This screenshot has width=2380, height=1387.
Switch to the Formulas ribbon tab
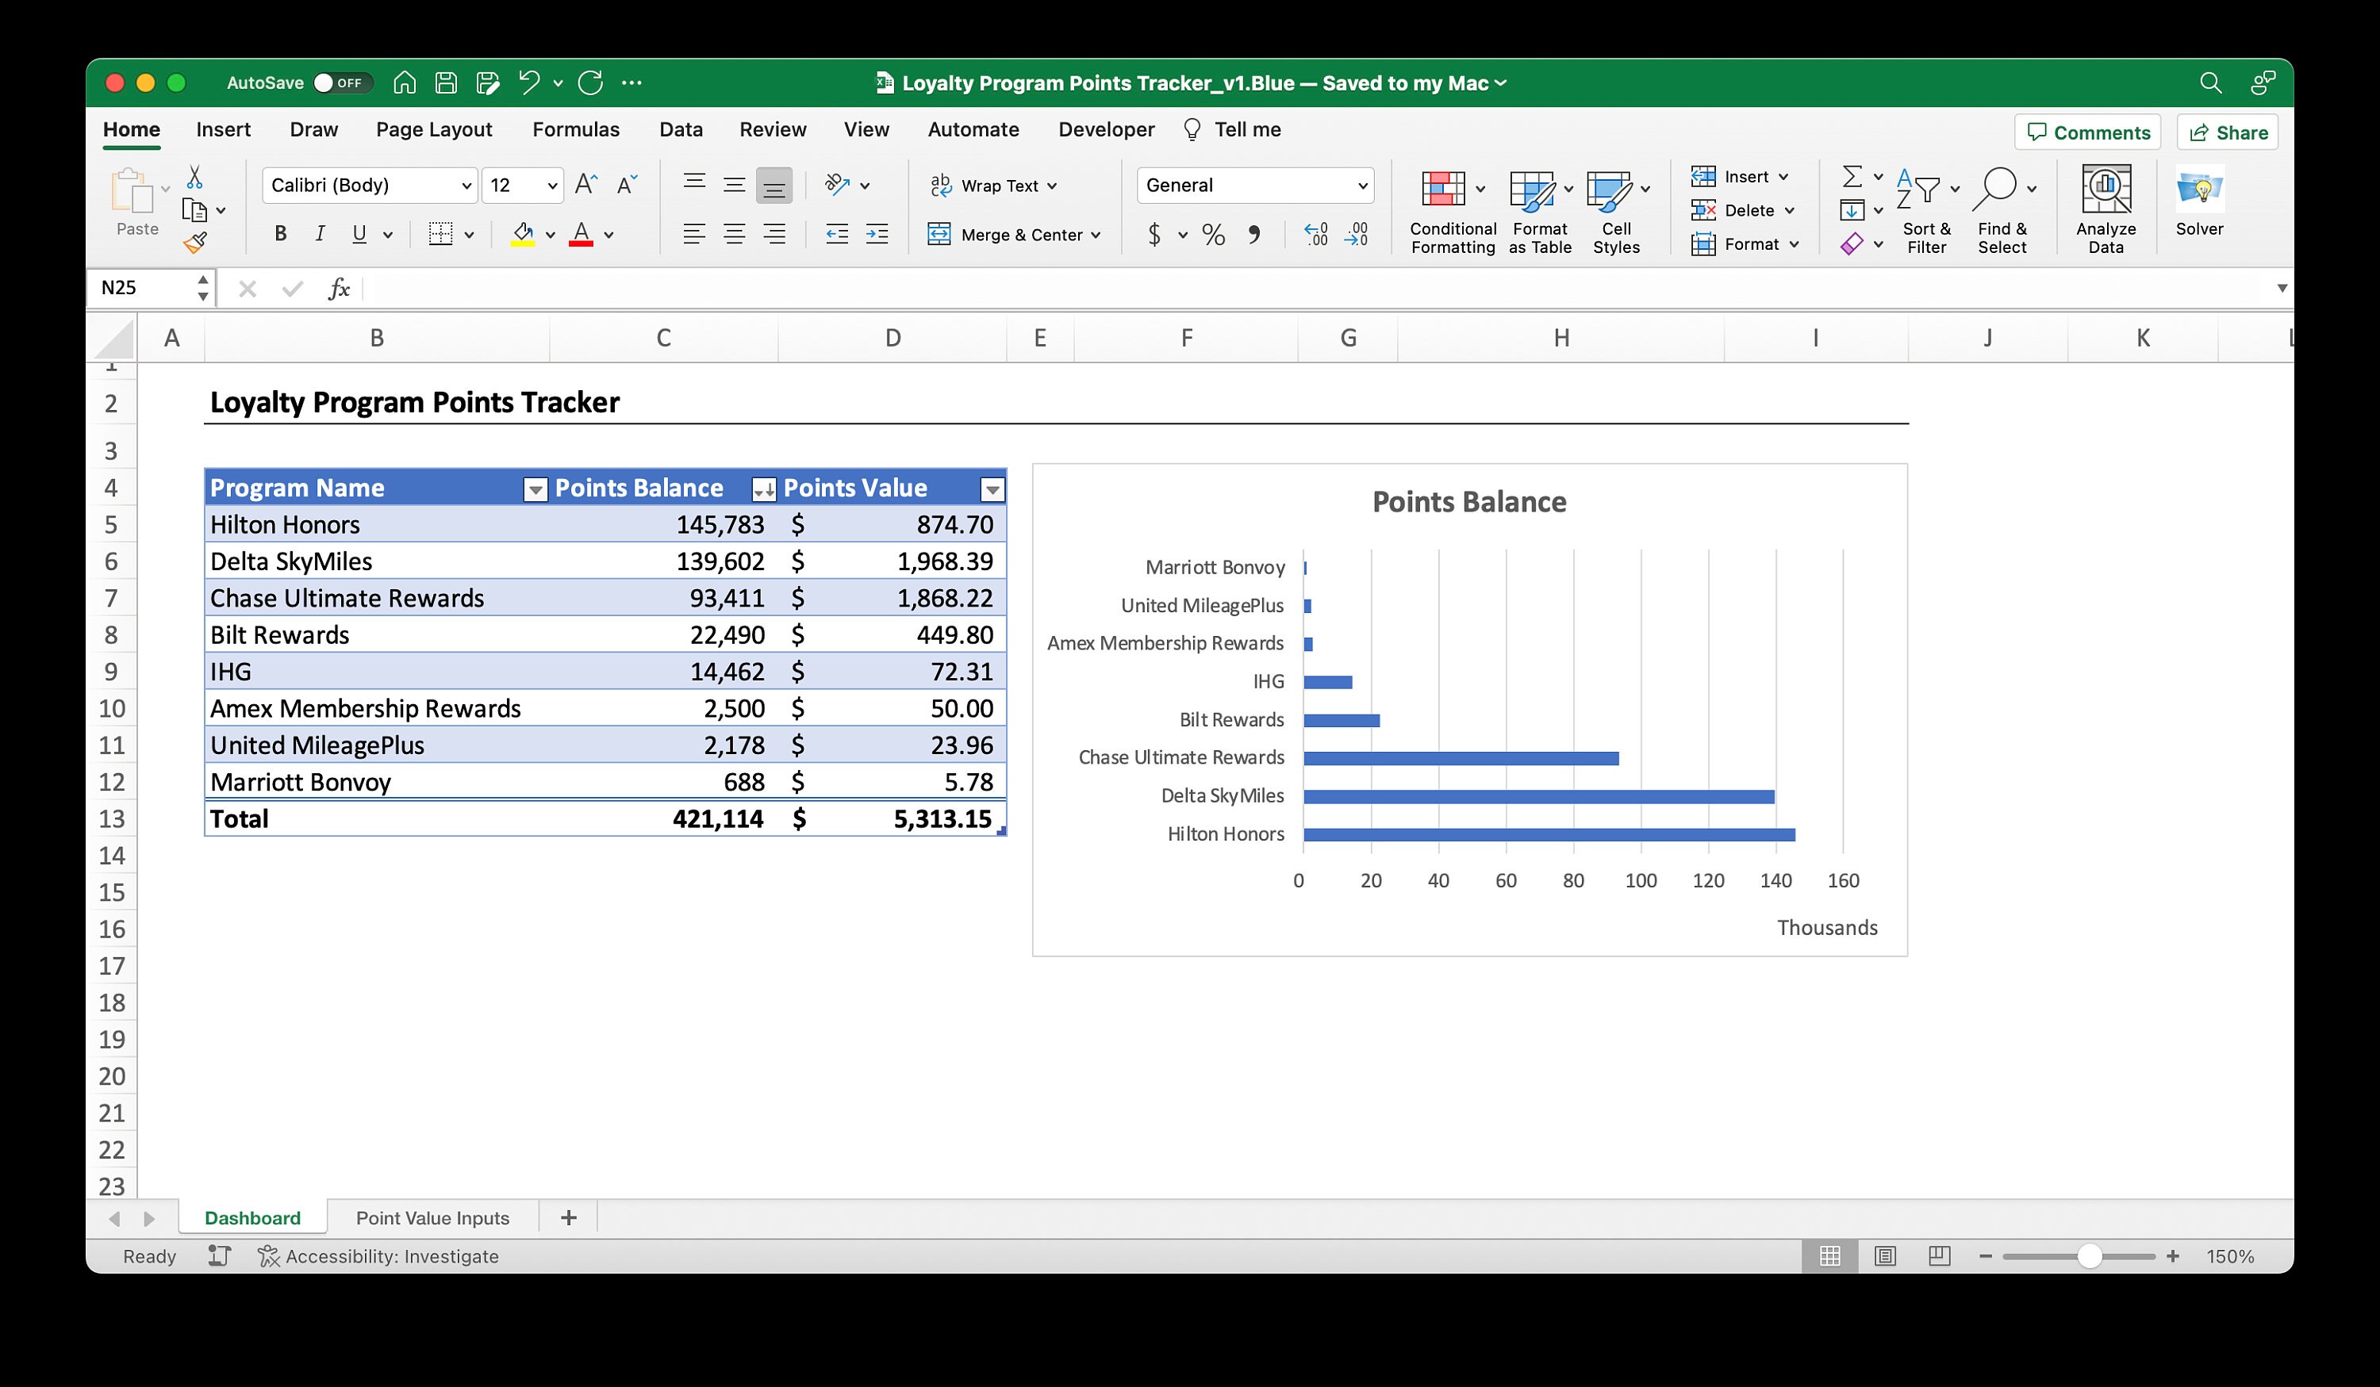point(575,129)
